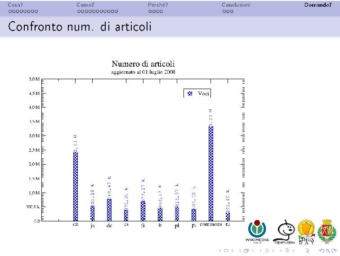Click the 'Voci' legend label
This screenshot has width=340, height=256.
[203, 94]
